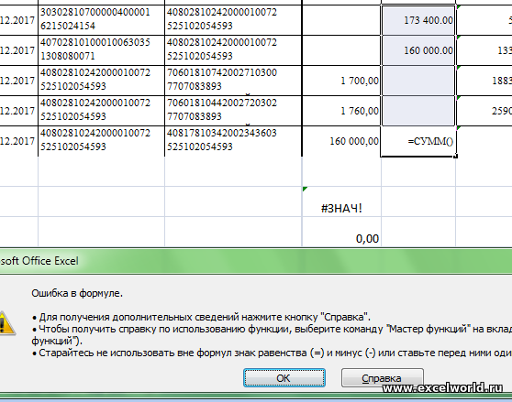Select the cell containing =СУММ()
The image size is (512, 402).
[x=418, y=141]
